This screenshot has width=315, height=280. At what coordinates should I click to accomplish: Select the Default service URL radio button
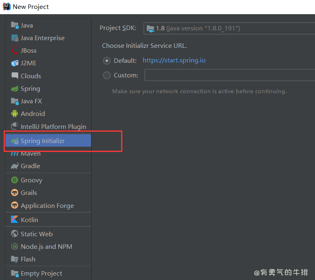[107, 61]
